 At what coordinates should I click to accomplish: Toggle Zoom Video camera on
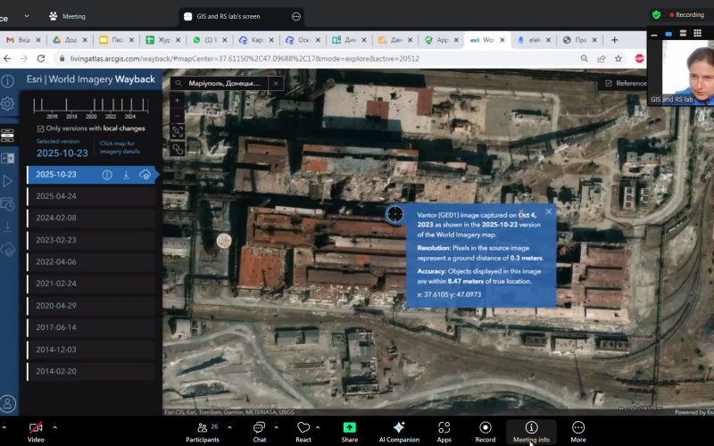pyautogui.click(x=36, y=428)
